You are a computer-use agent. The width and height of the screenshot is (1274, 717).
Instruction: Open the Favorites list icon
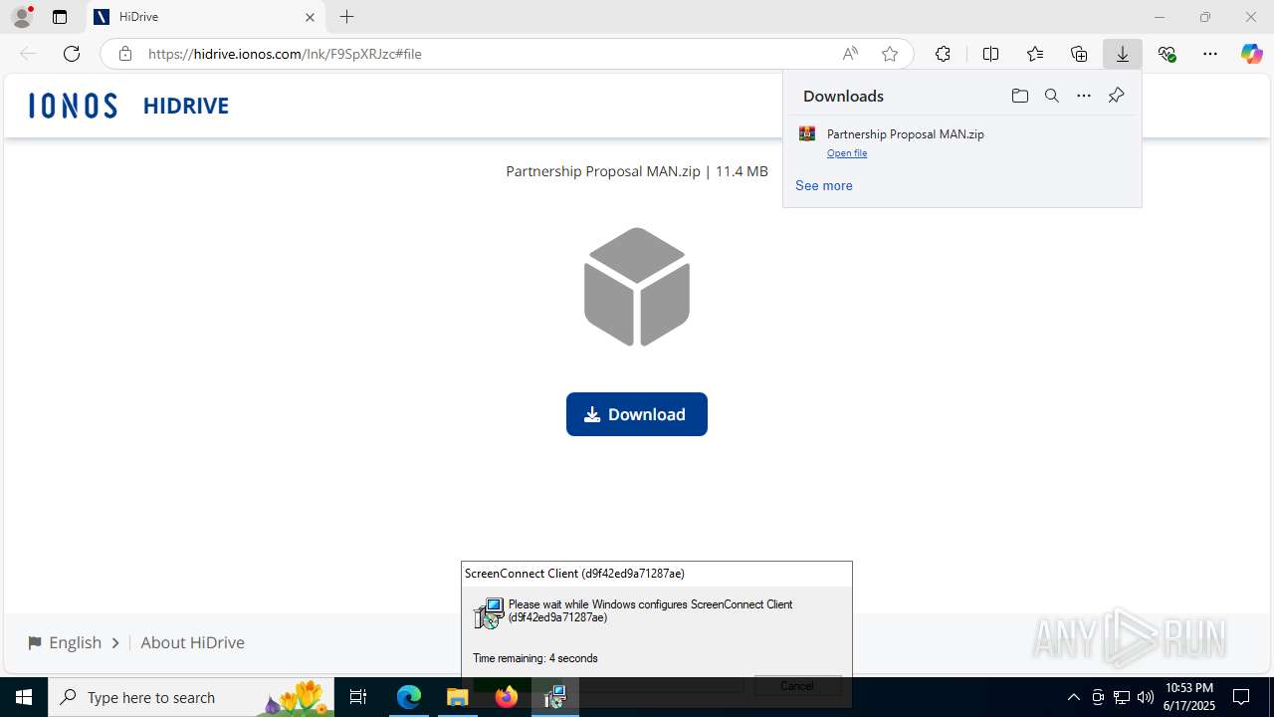pos(1035,54)
